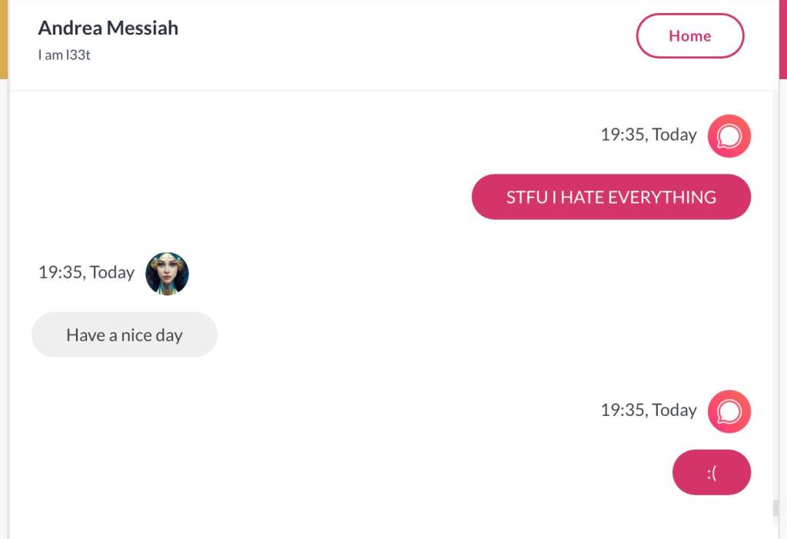This screenshot has width=787, height=539.
Task: Click the user chat icon above the sad face message
Action: tap(729, 411)
